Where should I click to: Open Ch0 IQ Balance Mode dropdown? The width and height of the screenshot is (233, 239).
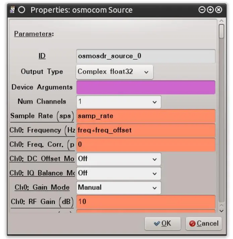pyautogui.click(x=119, y=173)
